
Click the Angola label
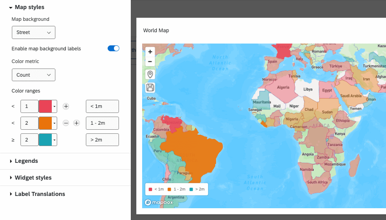pyautogui.click(x=308, y=154)
